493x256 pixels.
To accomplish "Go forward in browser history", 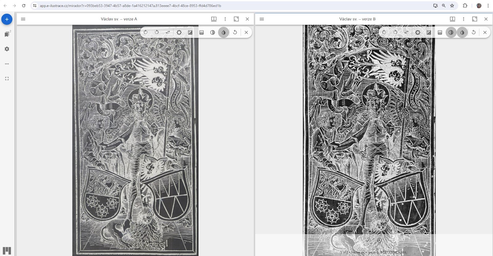I will pyautogui.click(x=14, y=6).
